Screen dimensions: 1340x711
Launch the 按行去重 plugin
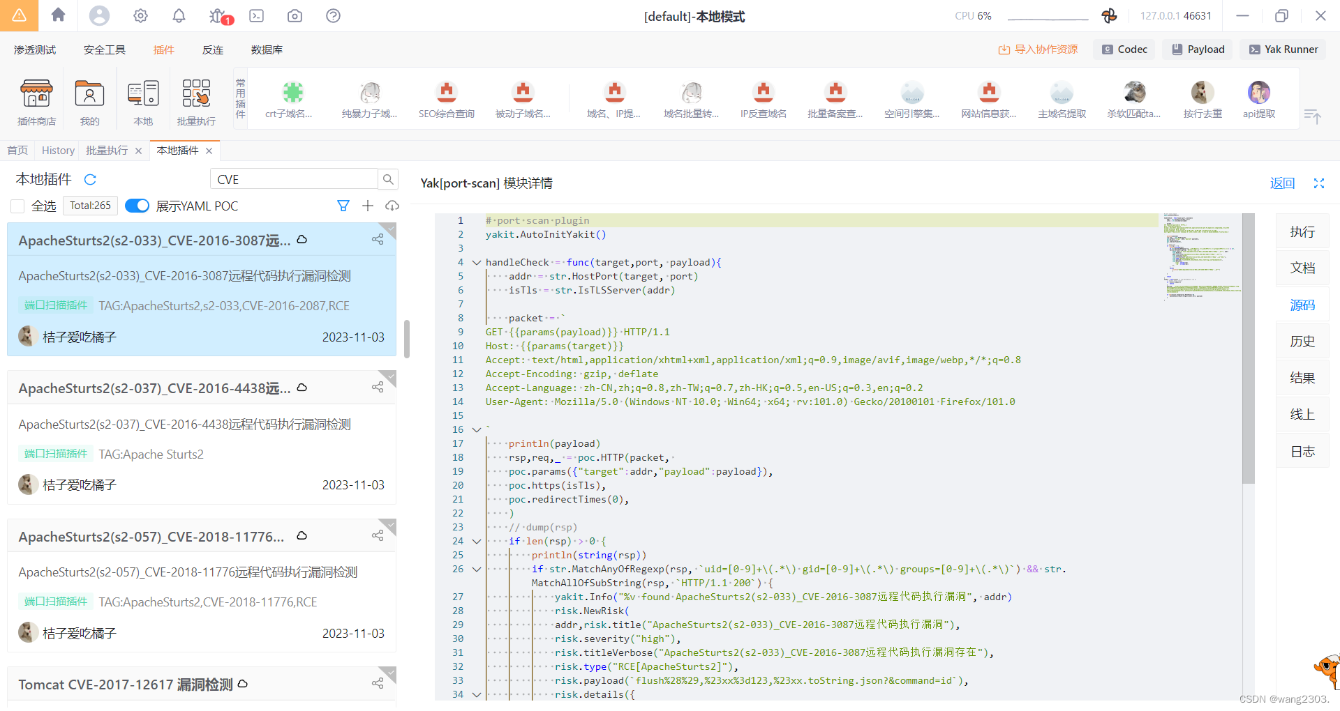(x=1203, y=100)
